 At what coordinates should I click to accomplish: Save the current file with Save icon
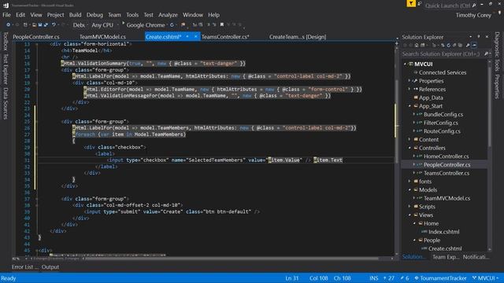coord(40,24)
